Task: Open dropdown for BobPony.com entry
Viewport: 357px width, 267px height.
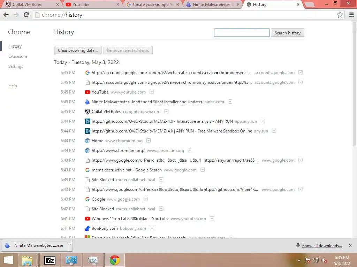Action: click(152, 228)
